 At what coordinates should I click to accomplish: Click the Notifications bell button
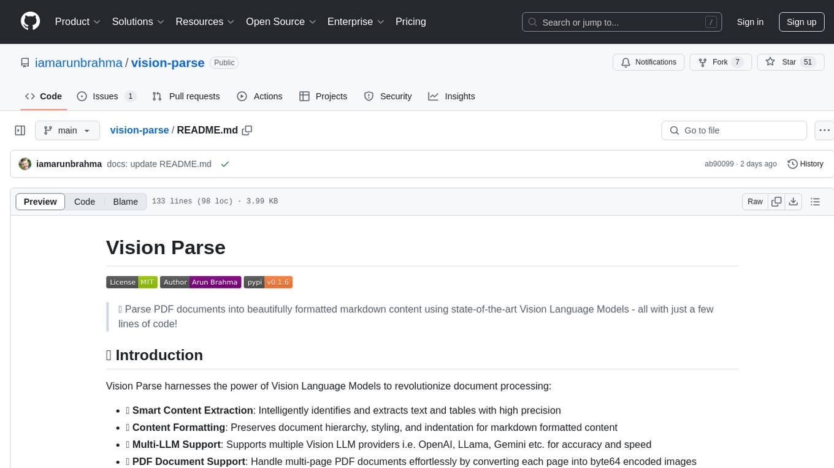coord(649,62)
